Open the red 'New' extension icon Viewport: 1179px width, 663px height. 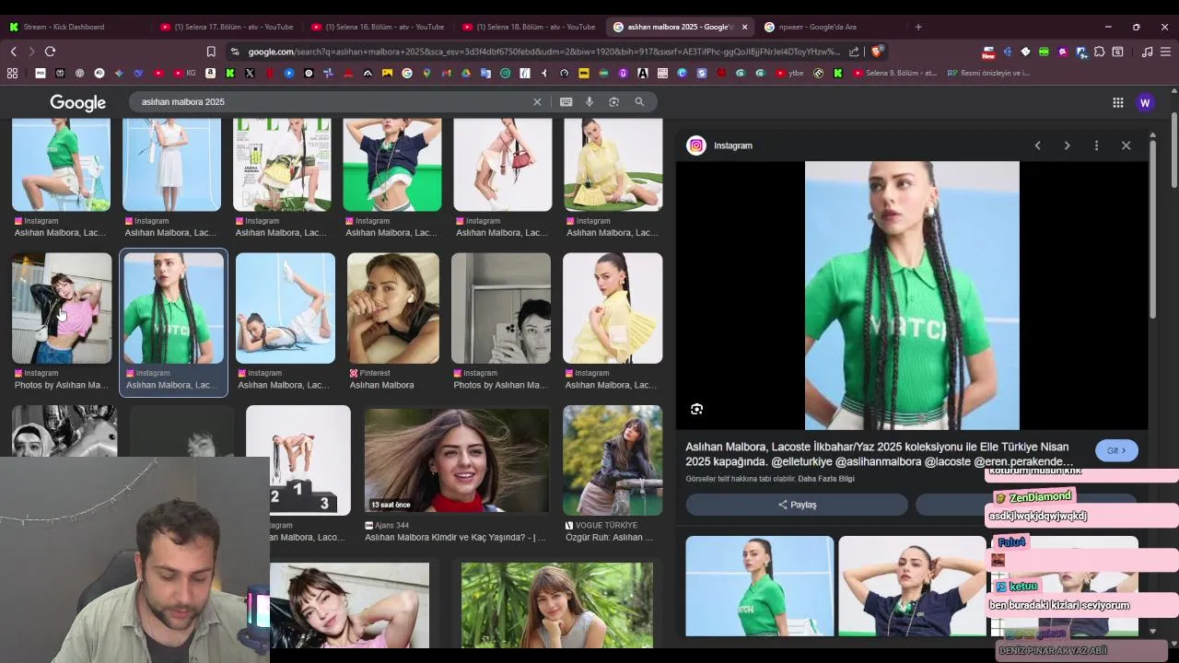click(x=988, y=52)
